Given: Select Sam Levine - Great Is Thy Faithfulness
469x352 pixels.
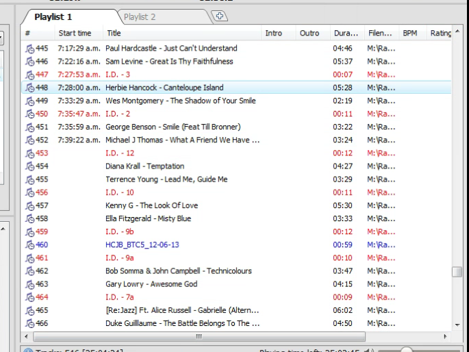Looking at the screenshot, I should point(169,62).
